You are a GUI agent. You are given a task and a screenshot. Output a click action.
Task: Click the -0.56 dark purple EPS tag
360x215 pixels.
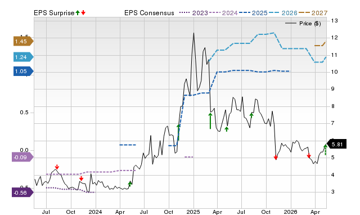click(x=22, y=192)
